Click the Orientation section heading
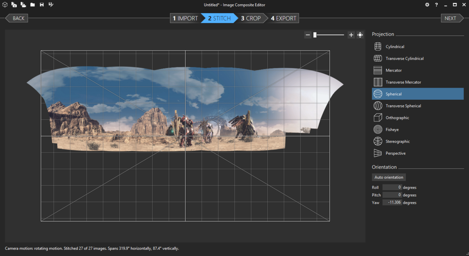469x256 pixels. pyautogui.click(x=384, y=167)
